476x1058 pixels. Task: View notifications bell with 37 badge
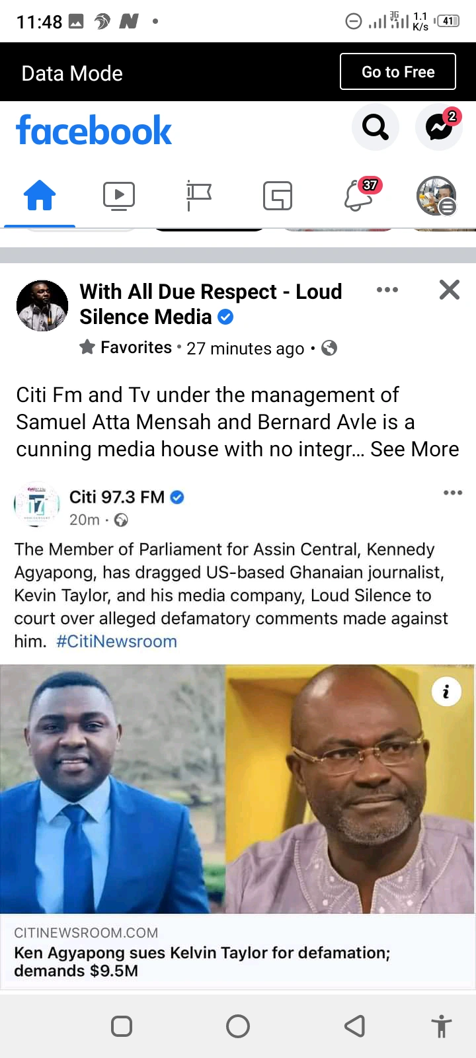(360, 195)
